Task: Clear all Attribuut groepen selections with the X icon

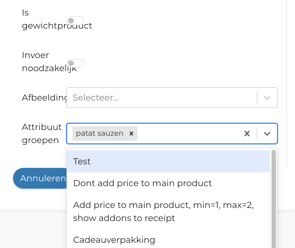Action: (247, 134)
